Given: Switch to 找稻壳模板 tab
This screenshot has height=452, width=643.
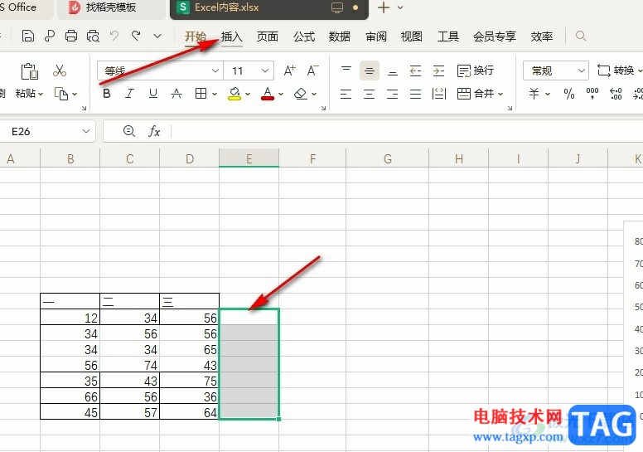Looking at the screenshot, I should 111,7.
